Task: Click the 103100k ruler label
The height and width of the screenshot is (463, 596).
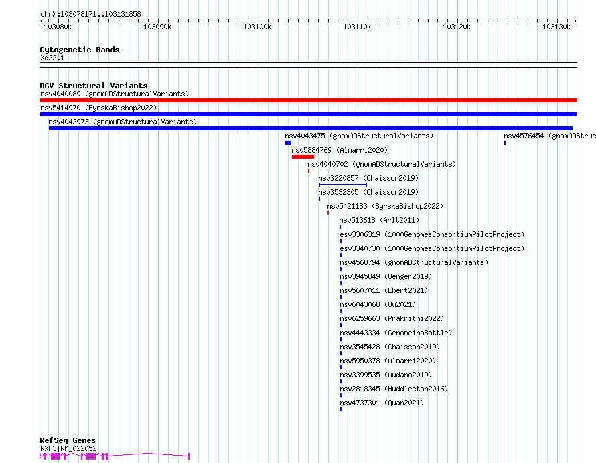Action: click(257, 27)
